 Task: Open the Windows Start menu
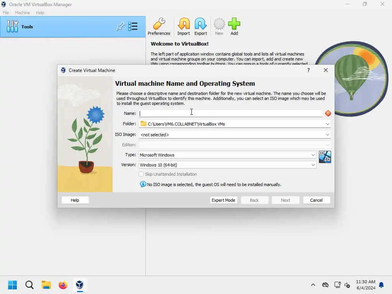(x=12, y=285)
